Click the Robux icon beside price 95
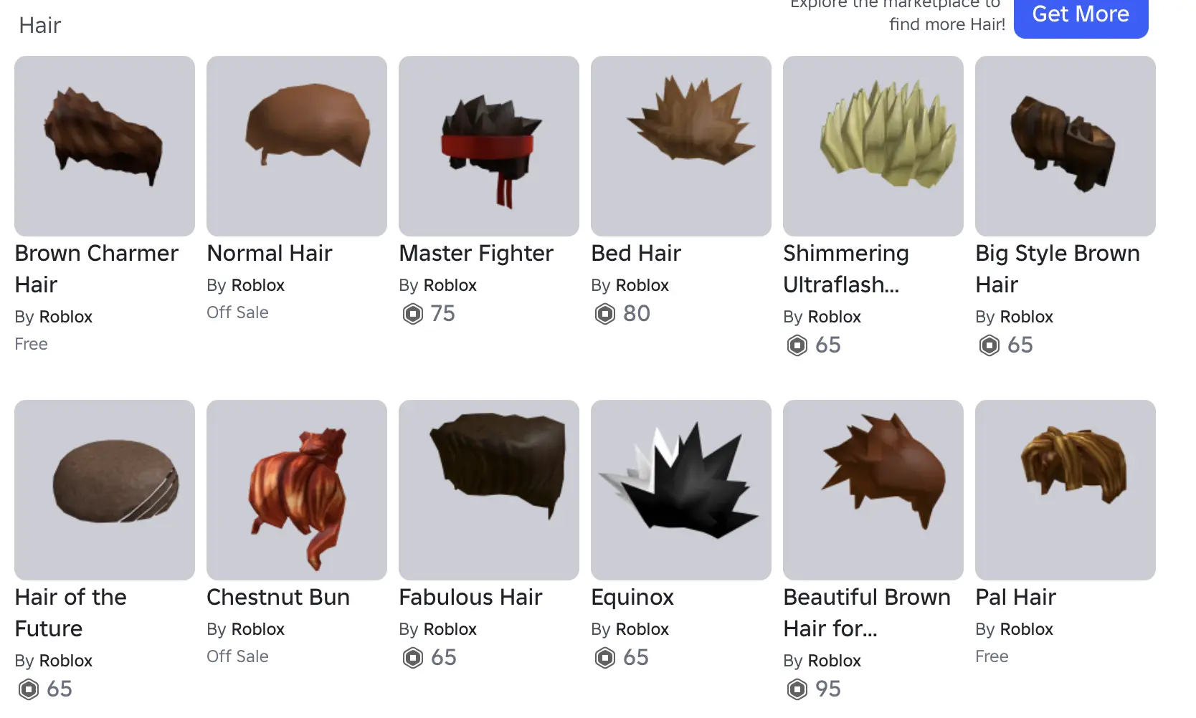This screenshot has height=718, width=1196. (x=797, y=689)
